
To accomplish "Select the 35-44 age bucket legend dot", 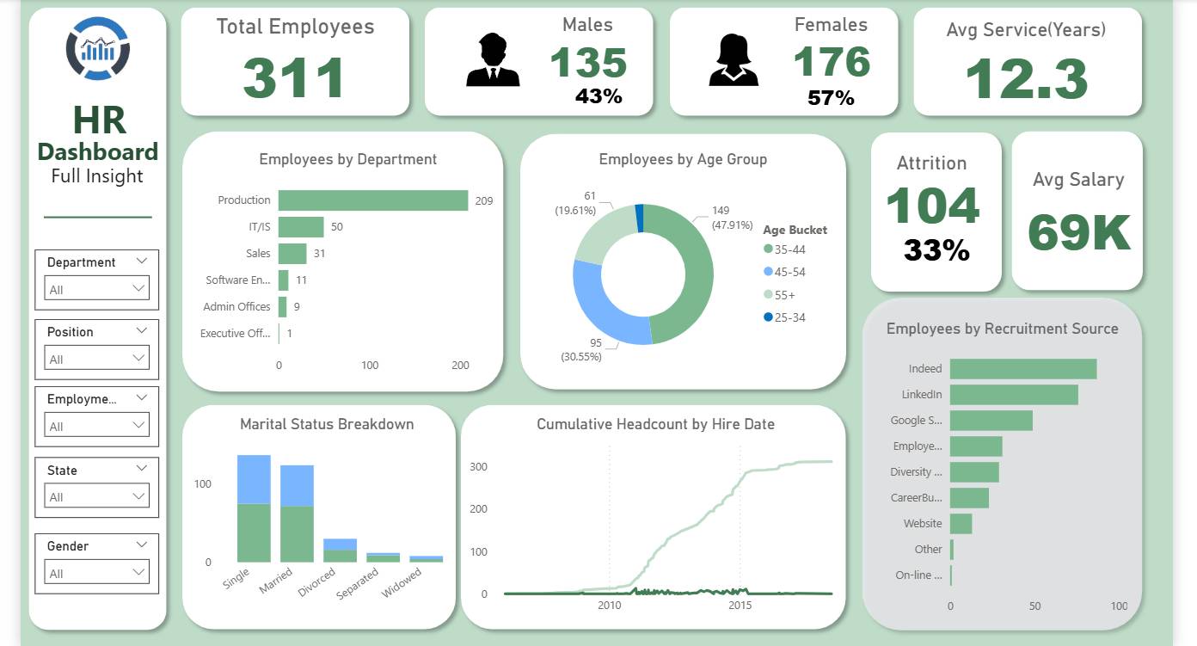I will [x=768, y=249].
